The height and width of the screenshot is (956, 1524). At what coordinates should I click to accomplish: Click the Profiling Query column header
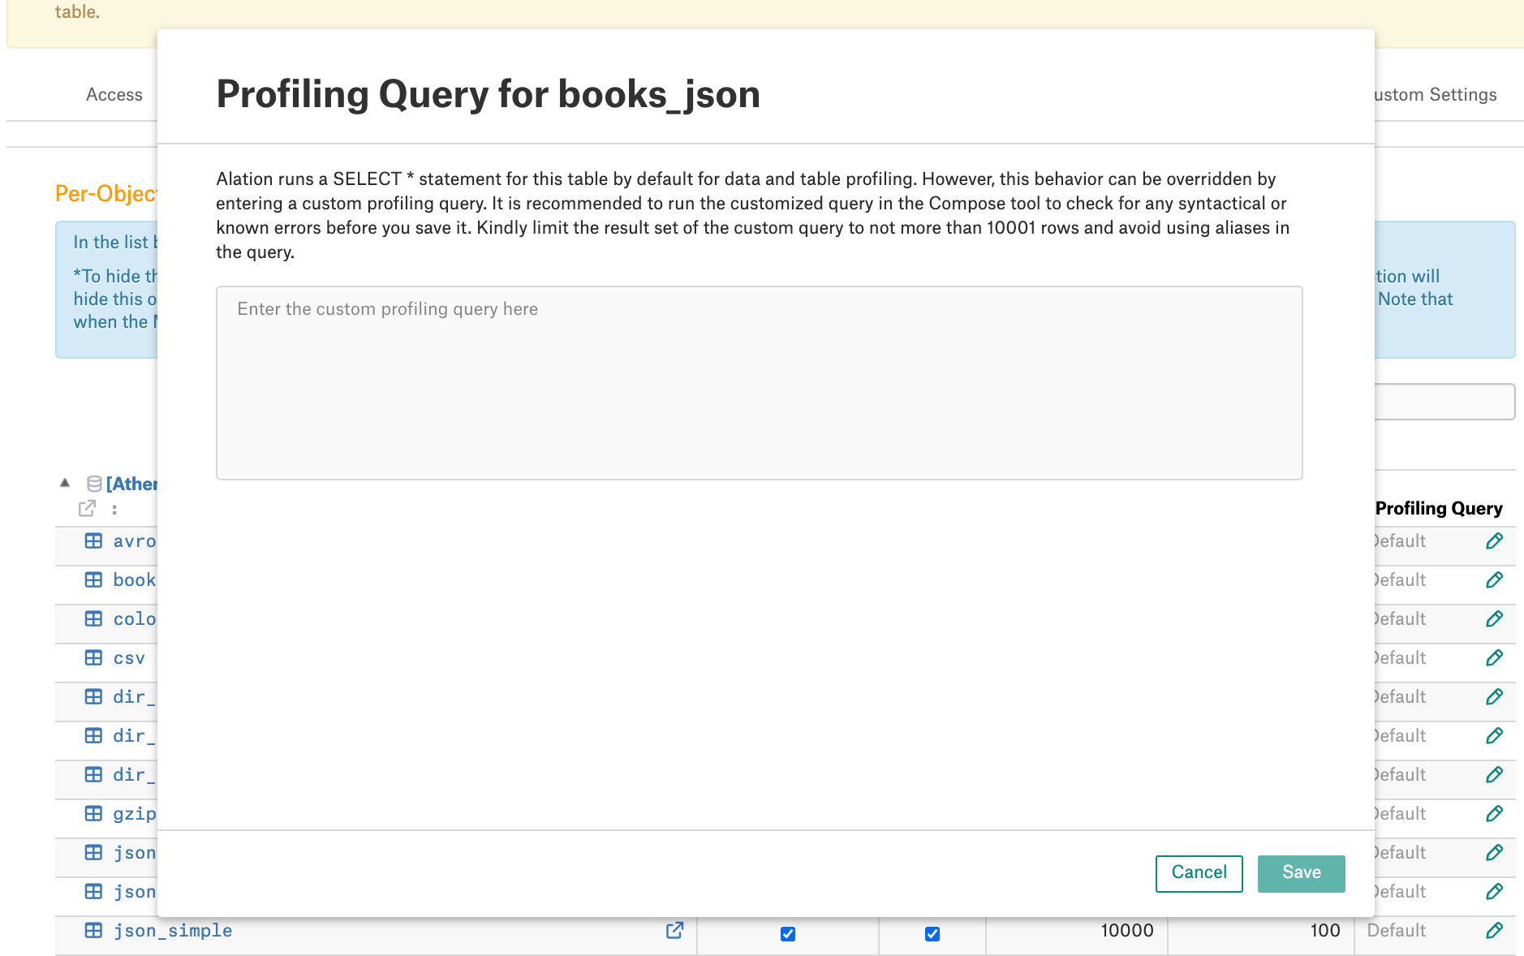pyautogui.click(x=1439, y=509)
